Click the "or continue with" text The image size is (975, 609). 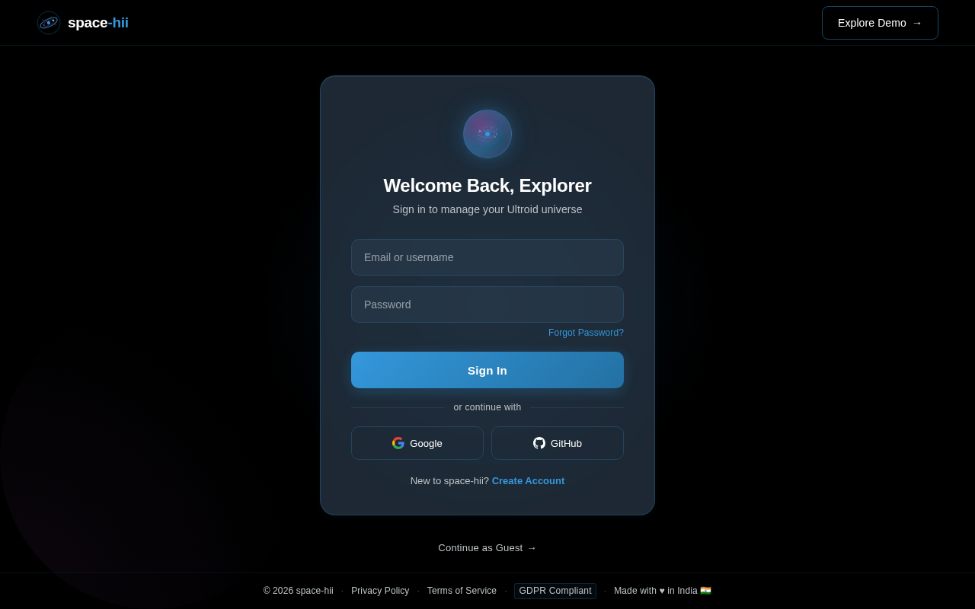tap(487, 407)
